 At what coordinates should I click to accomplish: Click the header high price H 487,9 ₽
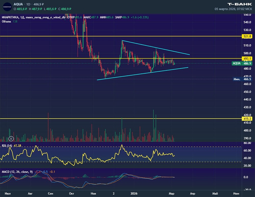pos(35,9)
